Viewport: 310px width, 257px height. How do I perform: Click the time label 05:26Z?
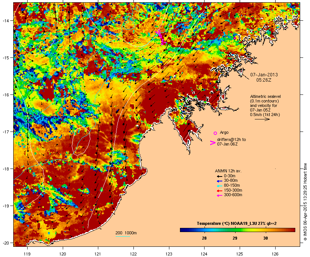264,80
